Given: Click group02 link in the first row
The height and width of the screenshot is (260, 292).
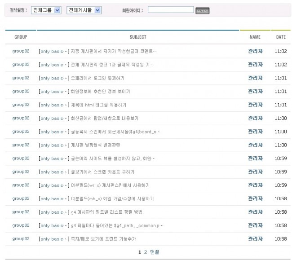Looking at the screenshot, I should point(21,51).
